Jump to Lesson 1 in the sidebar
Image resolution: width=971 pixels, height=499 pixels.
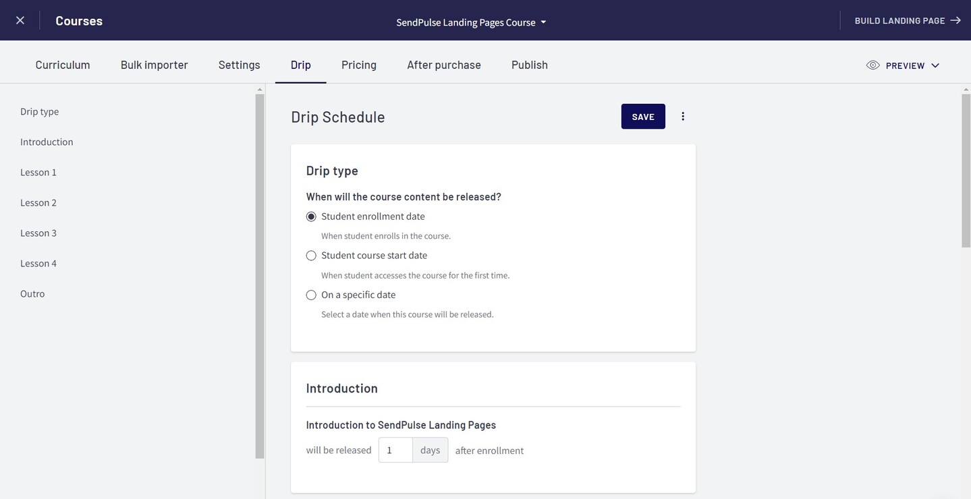click(x=38, y=172)
